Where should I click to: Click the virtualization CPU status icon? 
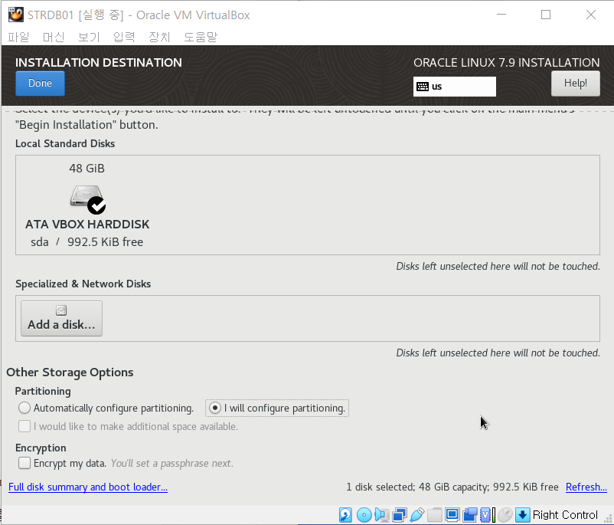(x=485, y=515)
